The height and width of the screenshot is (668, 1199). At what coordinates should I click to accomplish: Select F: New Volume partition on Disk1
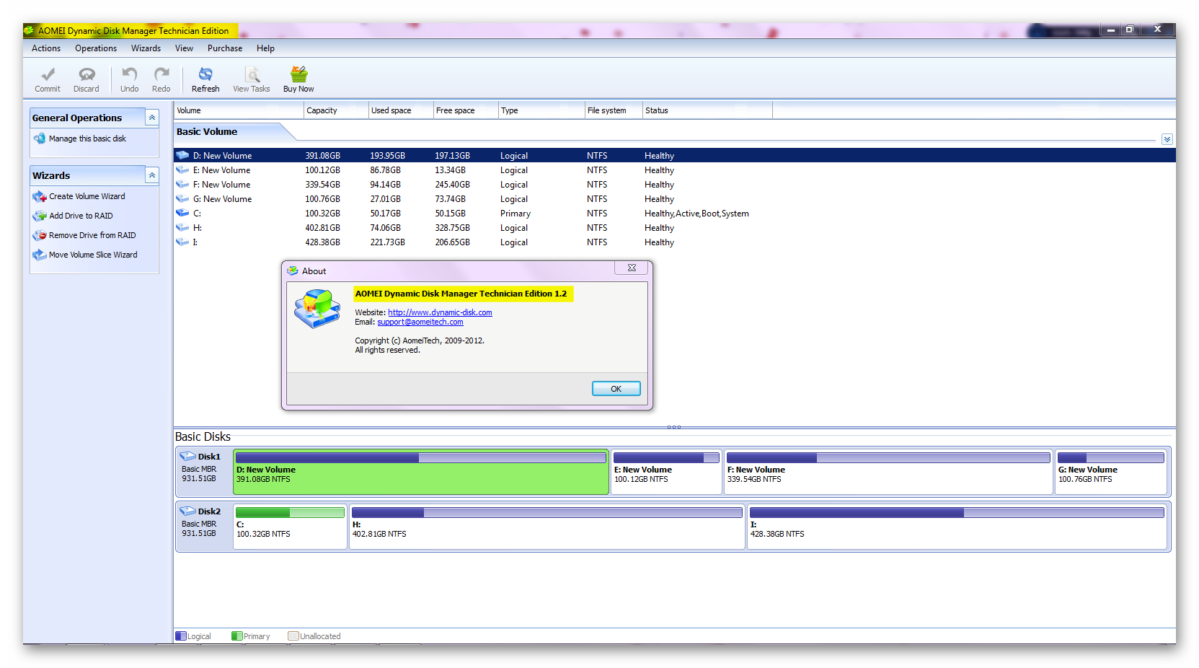click(888, 473)
